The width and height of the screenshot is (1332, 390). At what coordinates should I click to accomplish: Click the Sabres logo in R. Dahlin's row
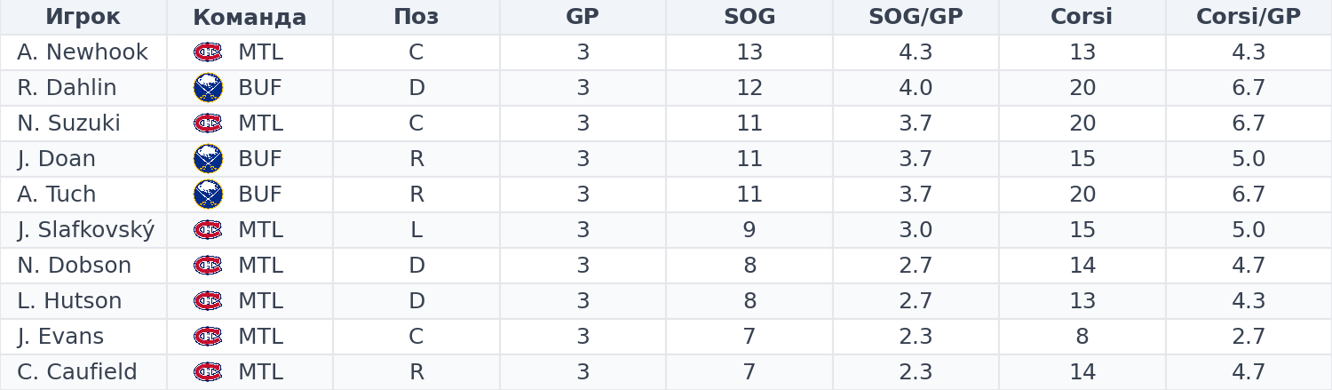point(208,88)
